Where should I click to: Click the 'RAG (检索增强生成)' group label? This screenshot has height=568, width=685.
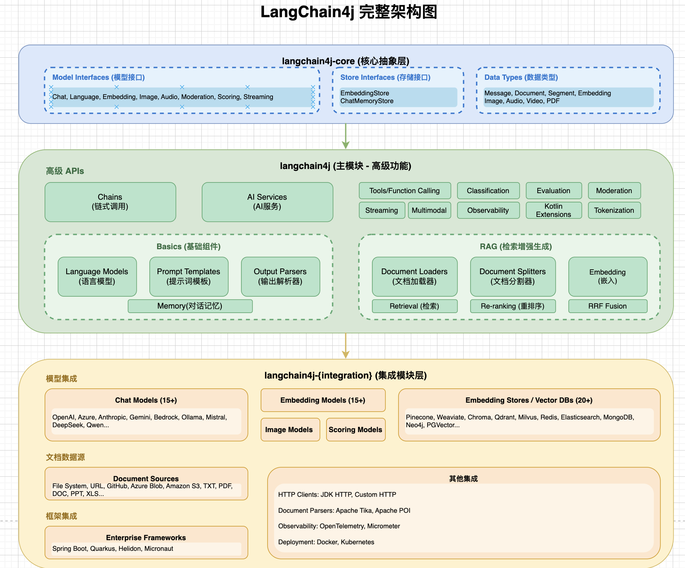(x=516, y=246)
